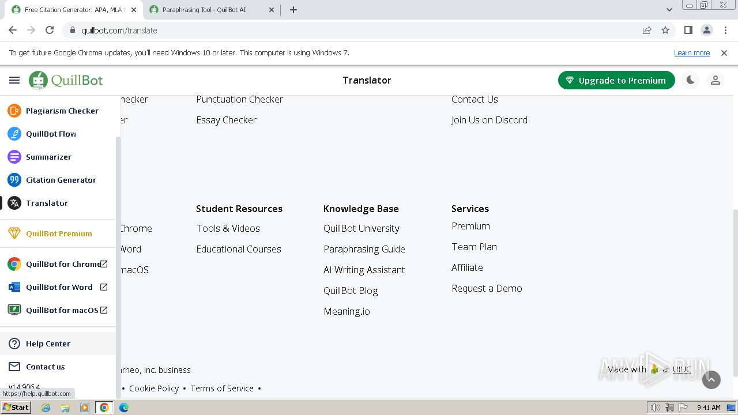Open Chrome three-dot menu
The height and width of the screenshot is (415, 738).
[x=725, y=30]
